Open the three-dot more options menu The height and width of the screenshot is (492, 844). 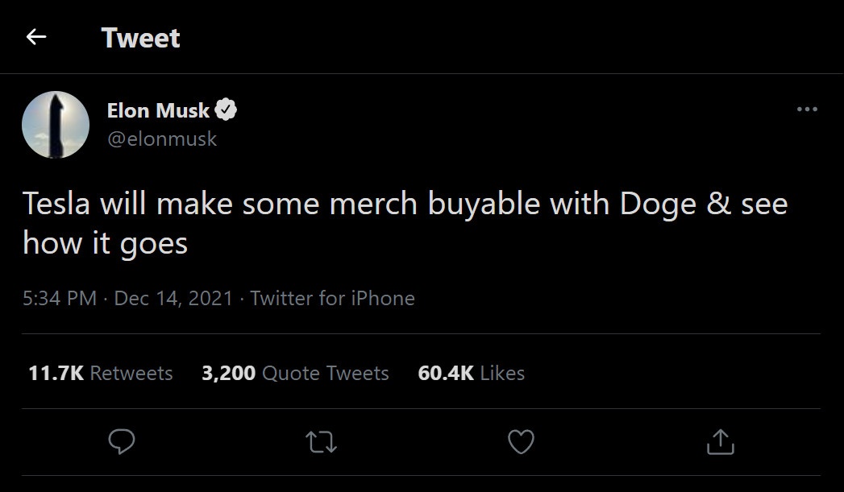807,109
